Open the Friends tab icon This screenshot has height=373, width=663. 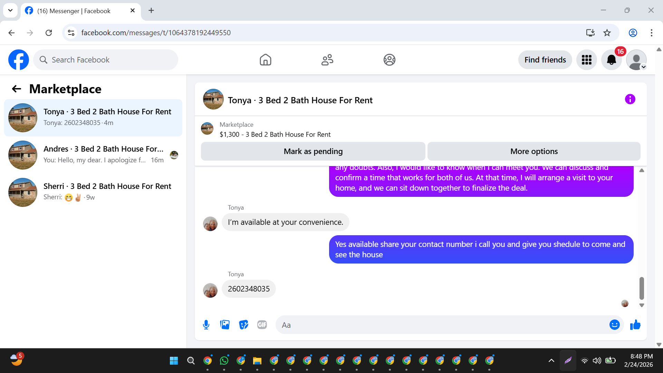click(x=327, y=60)
